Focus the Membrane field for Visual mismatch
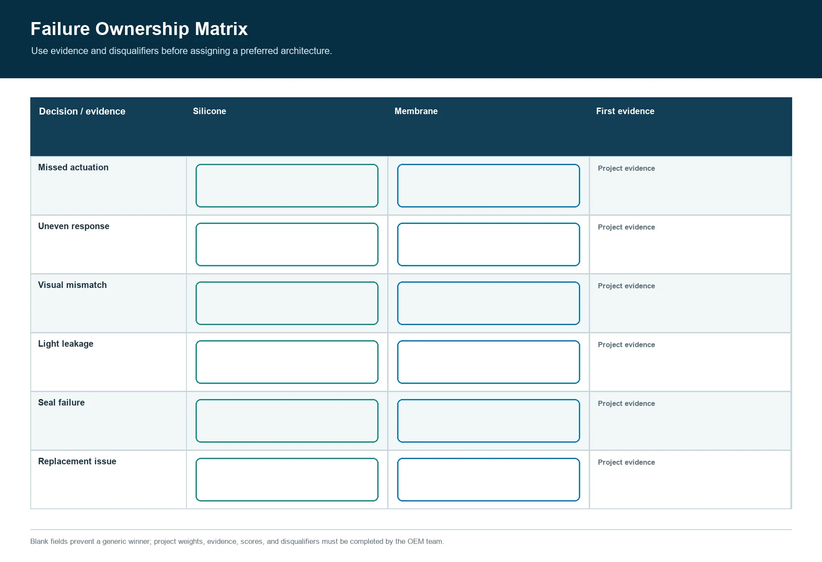The height and width of the screenshot is (562, 822). pos(488,303)
